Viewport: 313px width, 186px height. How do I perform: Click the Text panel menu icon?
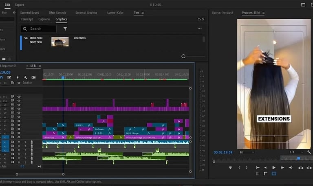coord(143,13)
